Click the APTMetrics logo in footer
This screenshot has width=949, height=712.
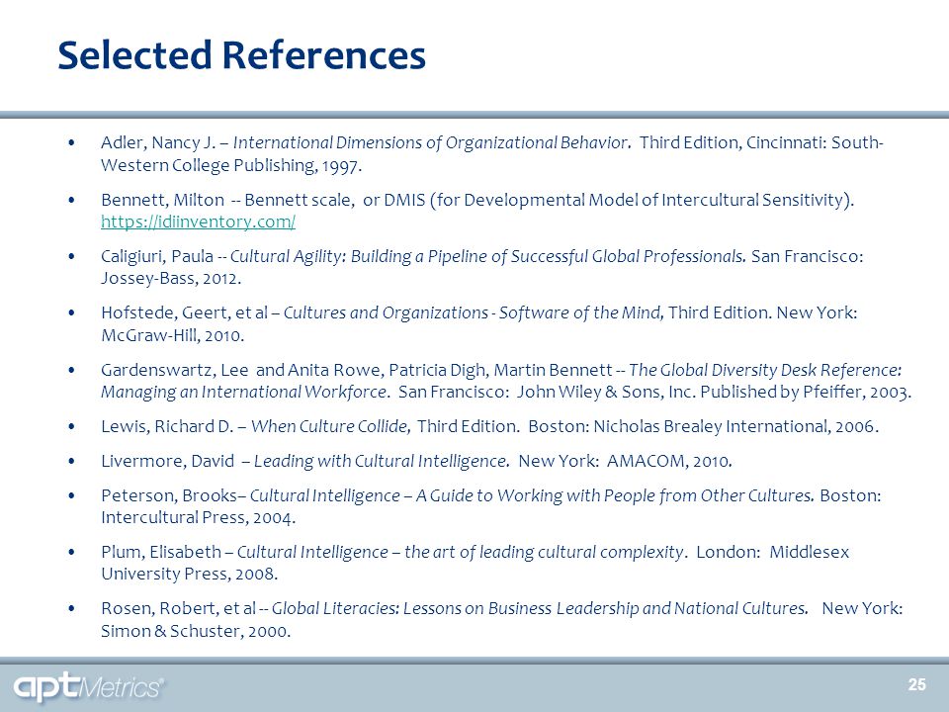[88, 687]
